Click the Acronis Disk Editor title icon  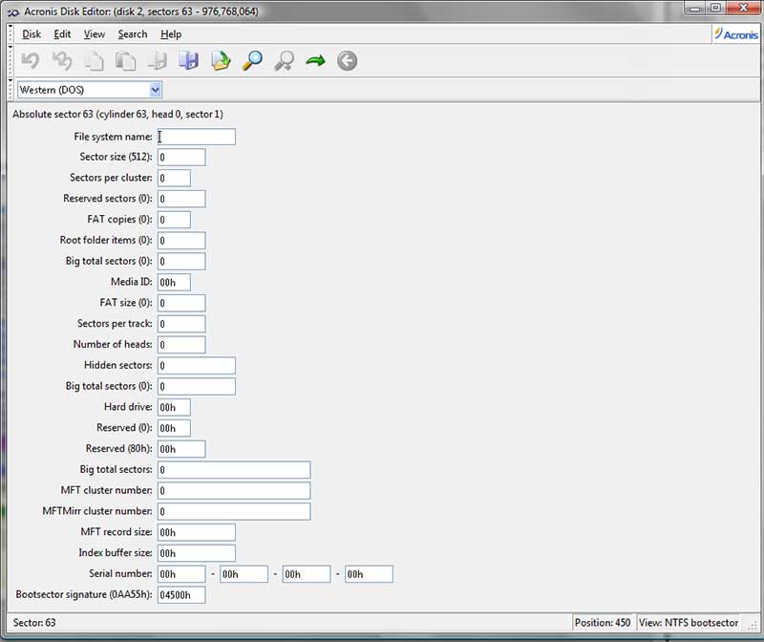[13, 11]
